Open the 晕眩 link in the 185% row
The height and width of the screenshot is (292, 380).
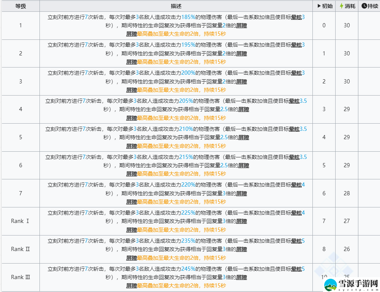pyautogui.click(x=296, y=17)
